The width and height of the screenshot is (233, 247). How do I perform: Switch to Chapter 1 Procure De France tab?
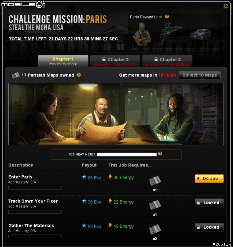point(63,61)
